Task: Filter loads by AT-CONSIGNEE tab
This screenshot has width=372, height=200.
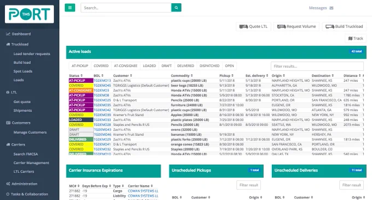Action: click(x=125, y=66)
